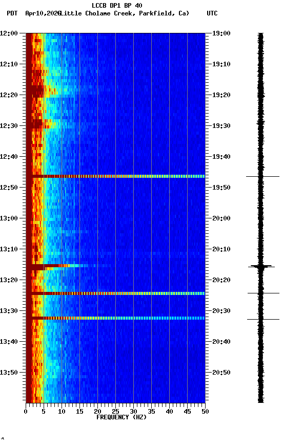The image size is (283, 444).
Task: Click the date text 'Apr10,2026'
Action: pos(43,13)
